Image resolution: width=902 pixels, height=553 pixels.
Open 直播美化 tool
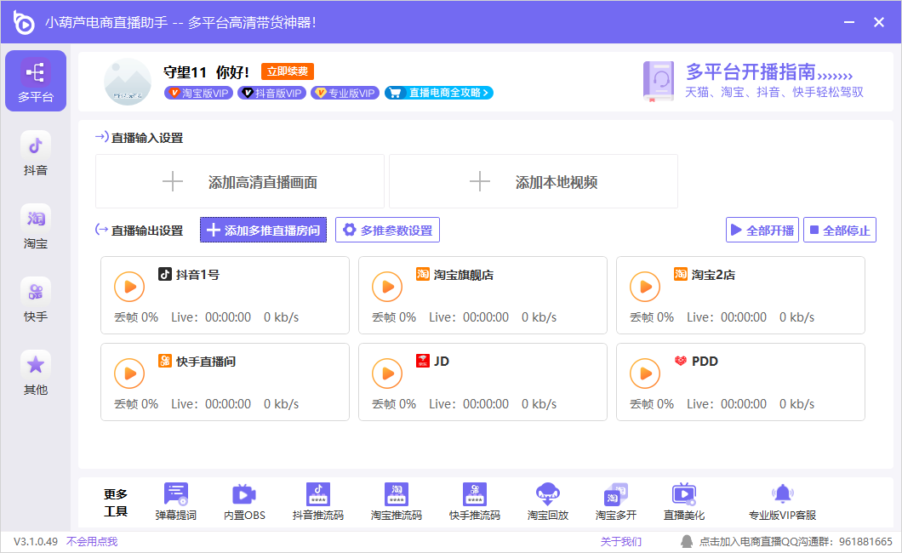(x=683, y=494)
